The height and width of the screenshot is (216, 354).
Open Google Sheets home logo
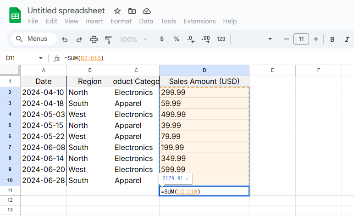(15, 16)
